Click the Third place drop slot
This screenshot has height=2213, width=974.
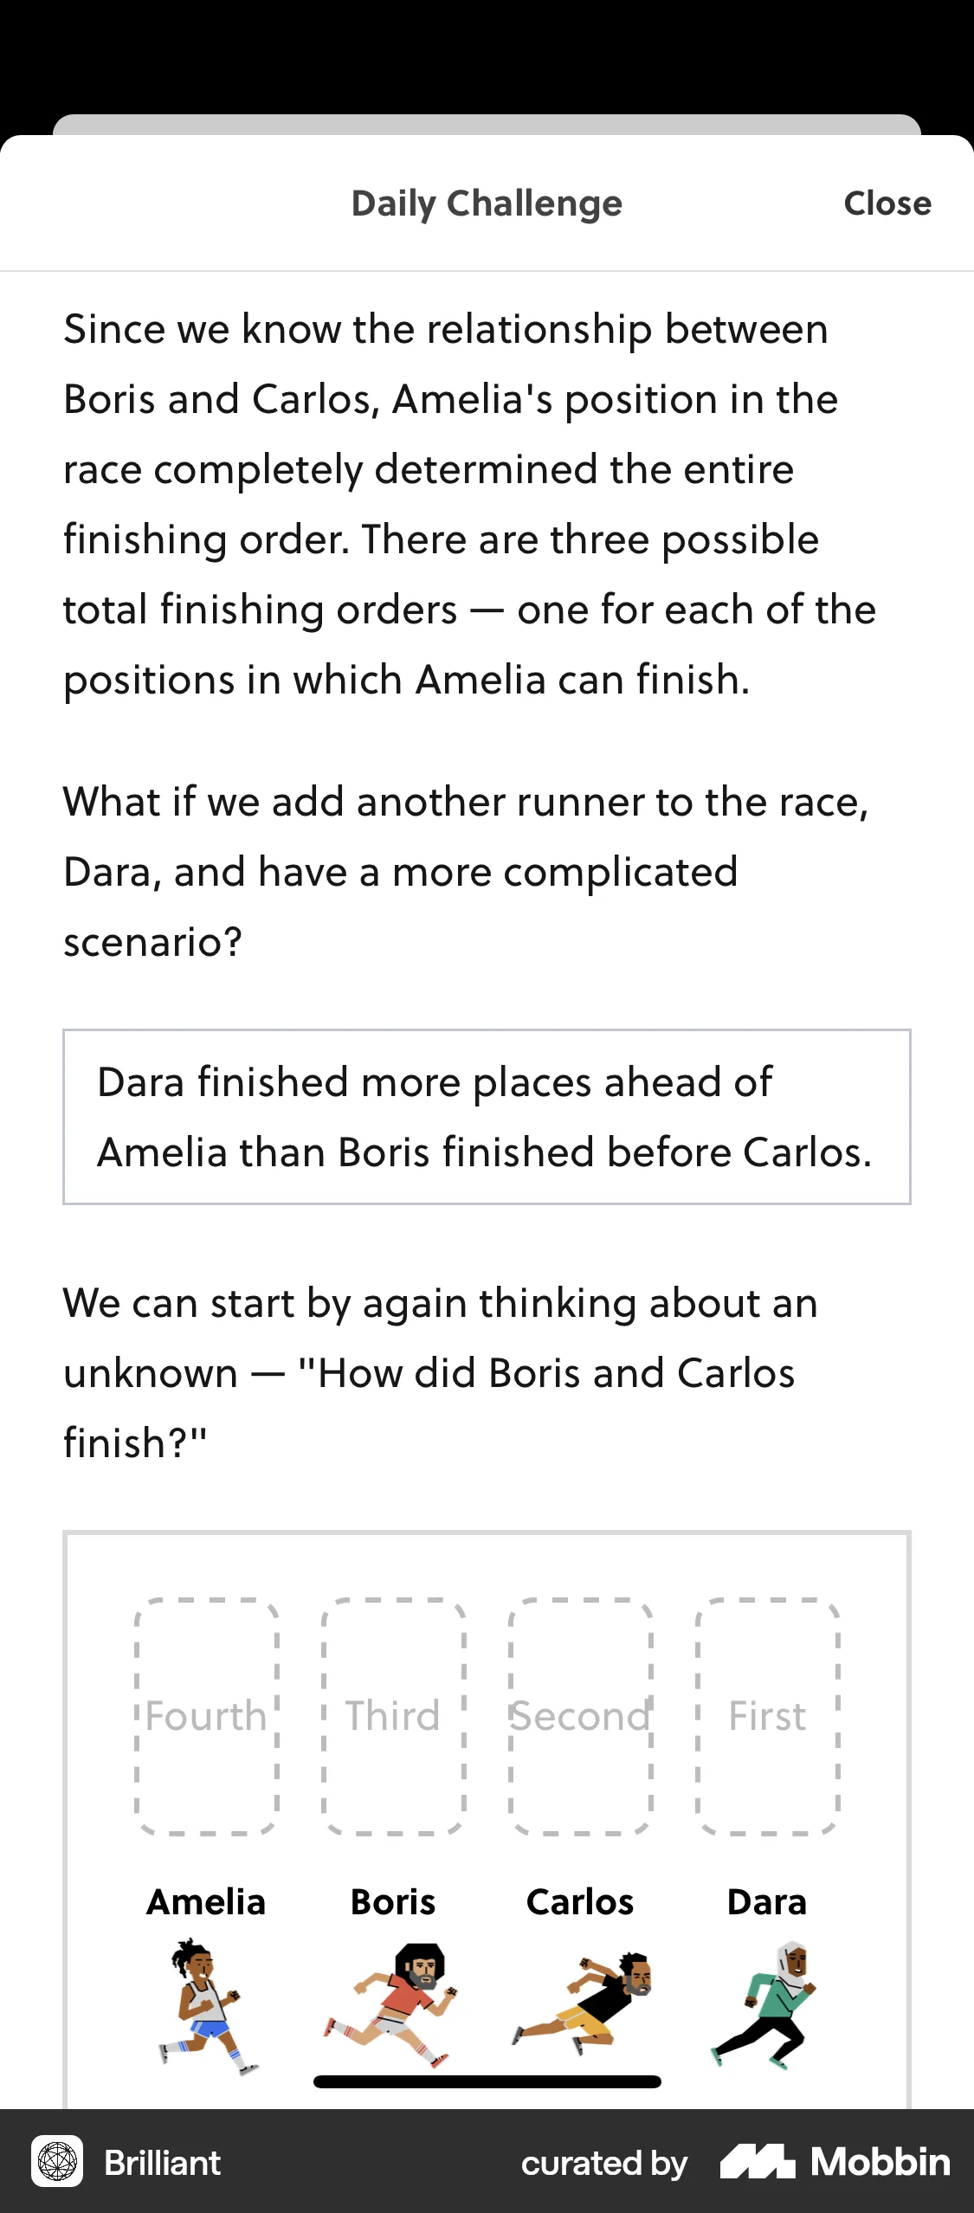coord(394,1716)
